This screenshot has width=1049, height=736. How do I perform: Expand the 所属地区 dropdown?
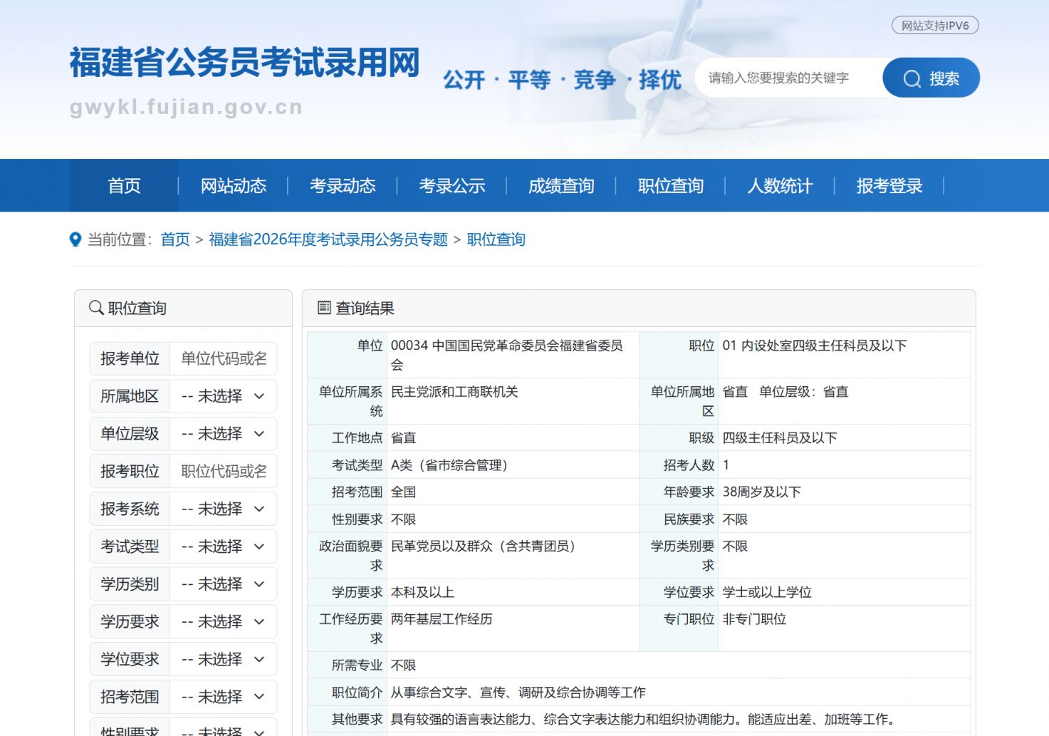point(223,396)
